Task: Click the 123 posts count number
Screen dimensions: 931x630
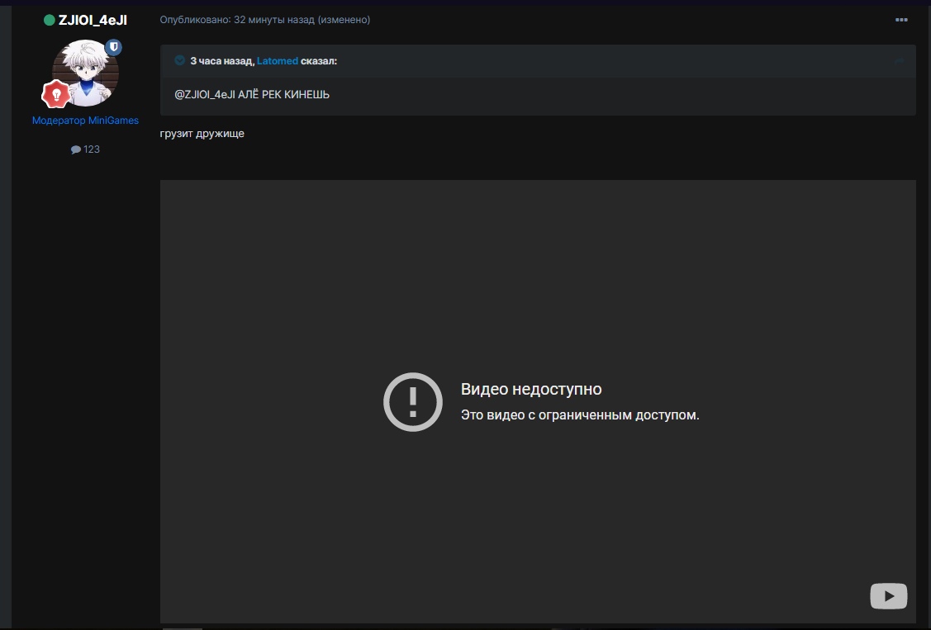Action: pos(92,149)
